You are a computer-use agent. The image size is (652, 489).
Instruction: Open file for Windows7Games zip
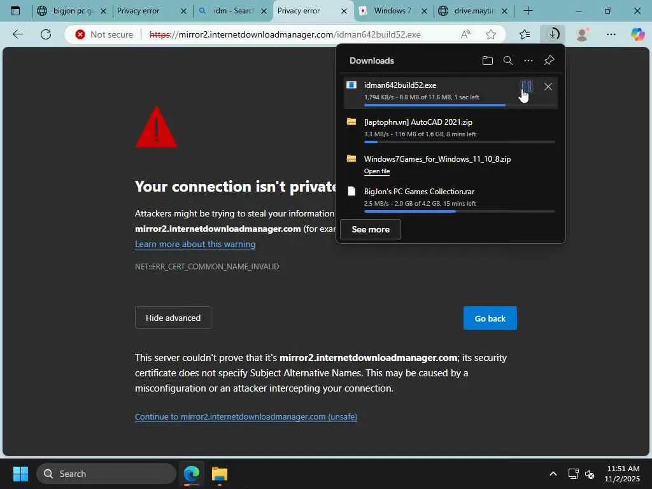point(377,171)
